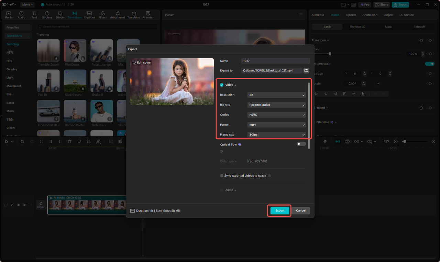Screen dimensions: 440x262
Task: Open the export folder browse icon
Action: coord(306,70)
